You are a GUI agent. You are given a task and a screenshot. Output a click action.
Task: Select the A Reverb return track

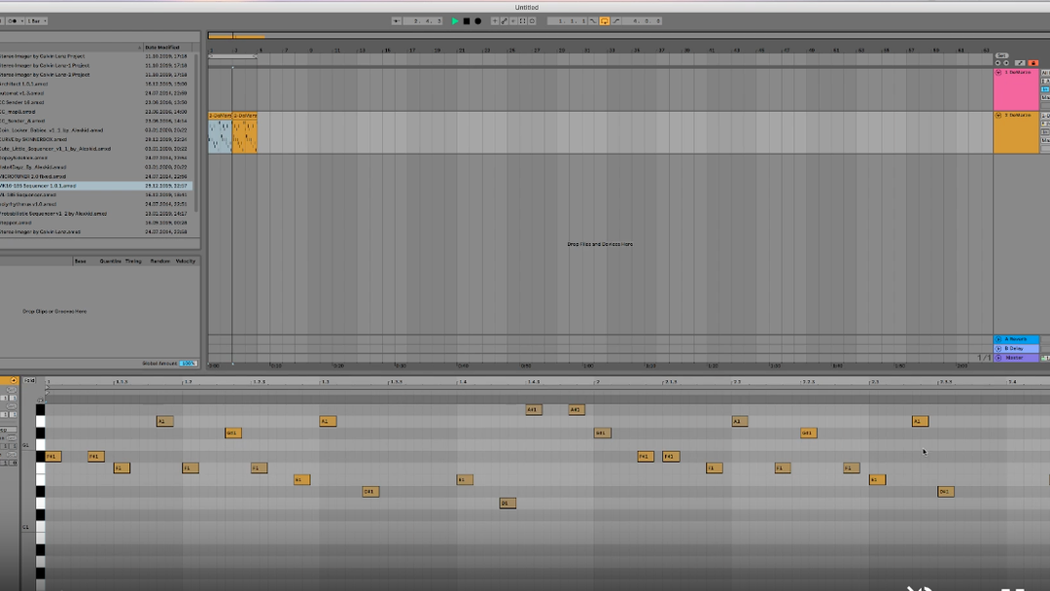[x=1016, y=339]
